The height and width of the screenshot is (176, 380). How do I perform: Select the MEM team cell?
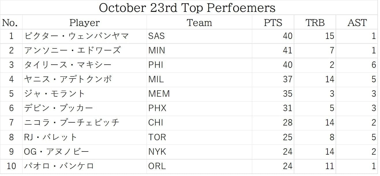[159, 93]
